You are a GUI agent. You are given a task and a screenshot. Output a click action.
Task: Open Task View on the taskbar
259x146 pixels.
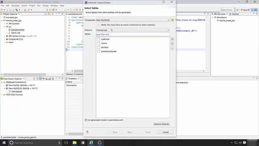pyautogui.click(x=66, y=143)
